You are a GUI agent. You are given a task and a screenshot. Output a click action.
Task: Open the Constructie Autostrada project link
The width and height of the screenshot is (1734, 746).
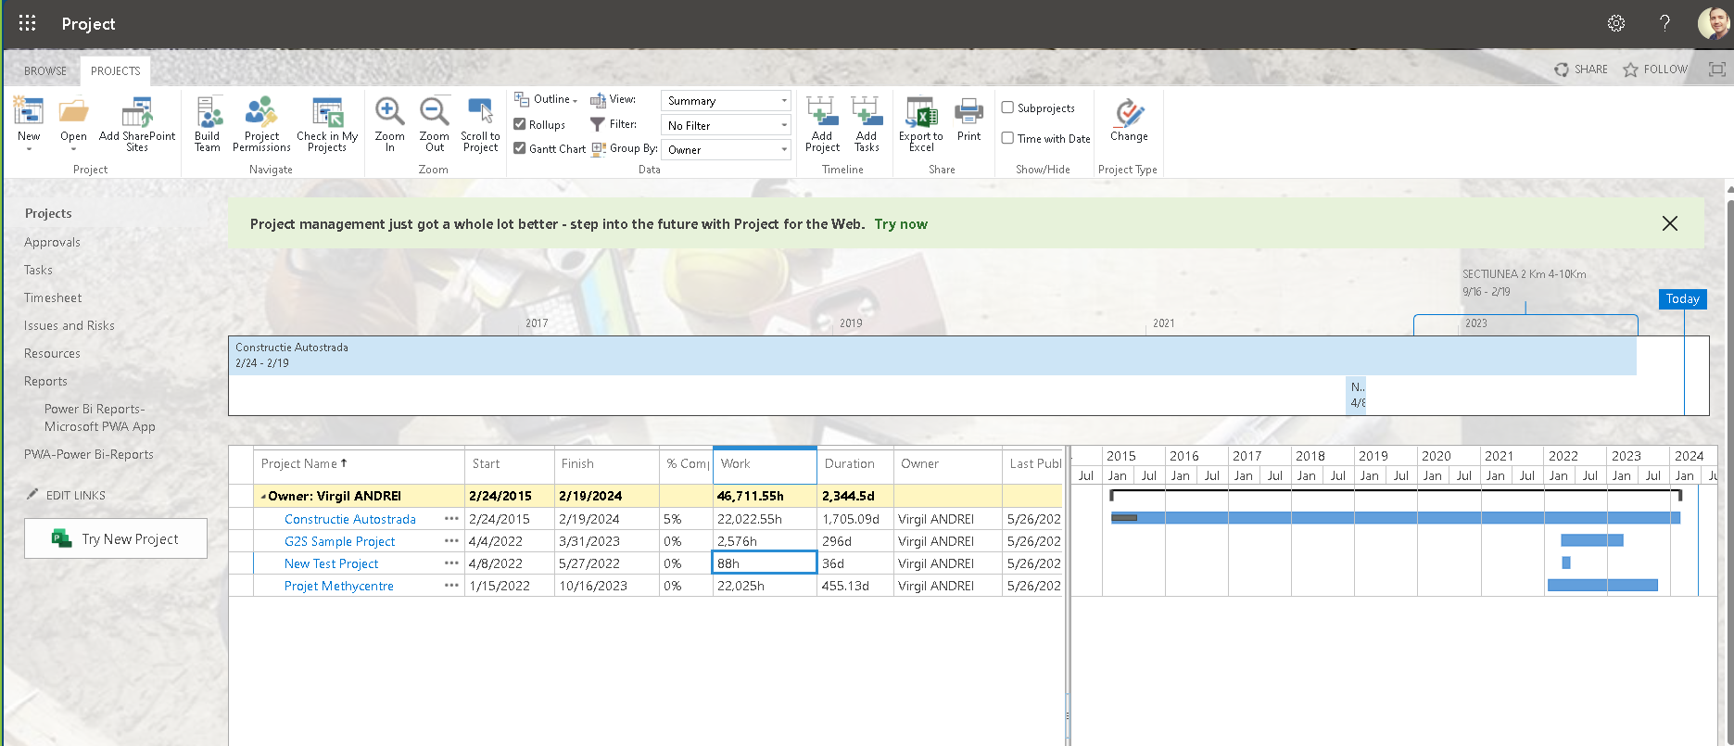(x=349, y=519)
